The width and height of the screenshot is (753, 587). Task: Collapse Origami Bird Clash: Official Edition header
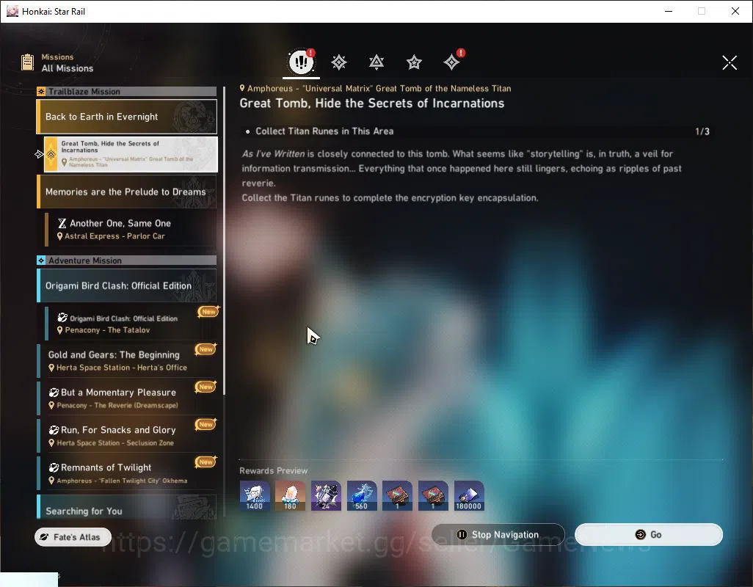tap(127, 285)
